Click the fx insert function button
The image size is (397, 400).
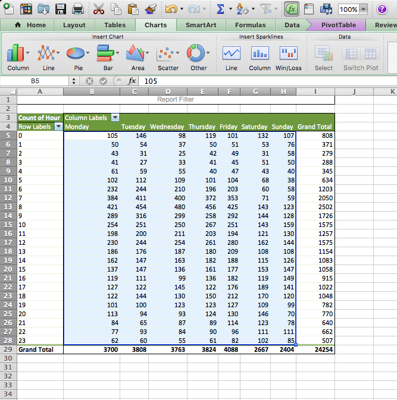tap(132, 81)
